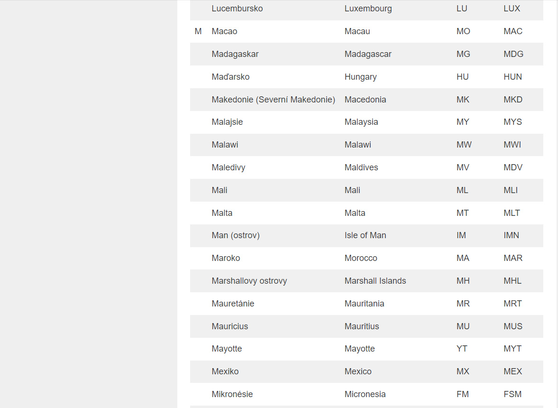
Task: Click the letter 'M' section marker
Action: click(198, 31)
